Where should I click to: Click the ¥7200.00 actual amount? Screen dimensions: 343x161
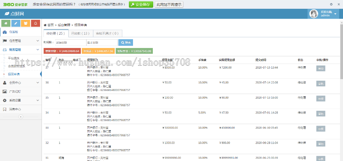pos(225,67)
